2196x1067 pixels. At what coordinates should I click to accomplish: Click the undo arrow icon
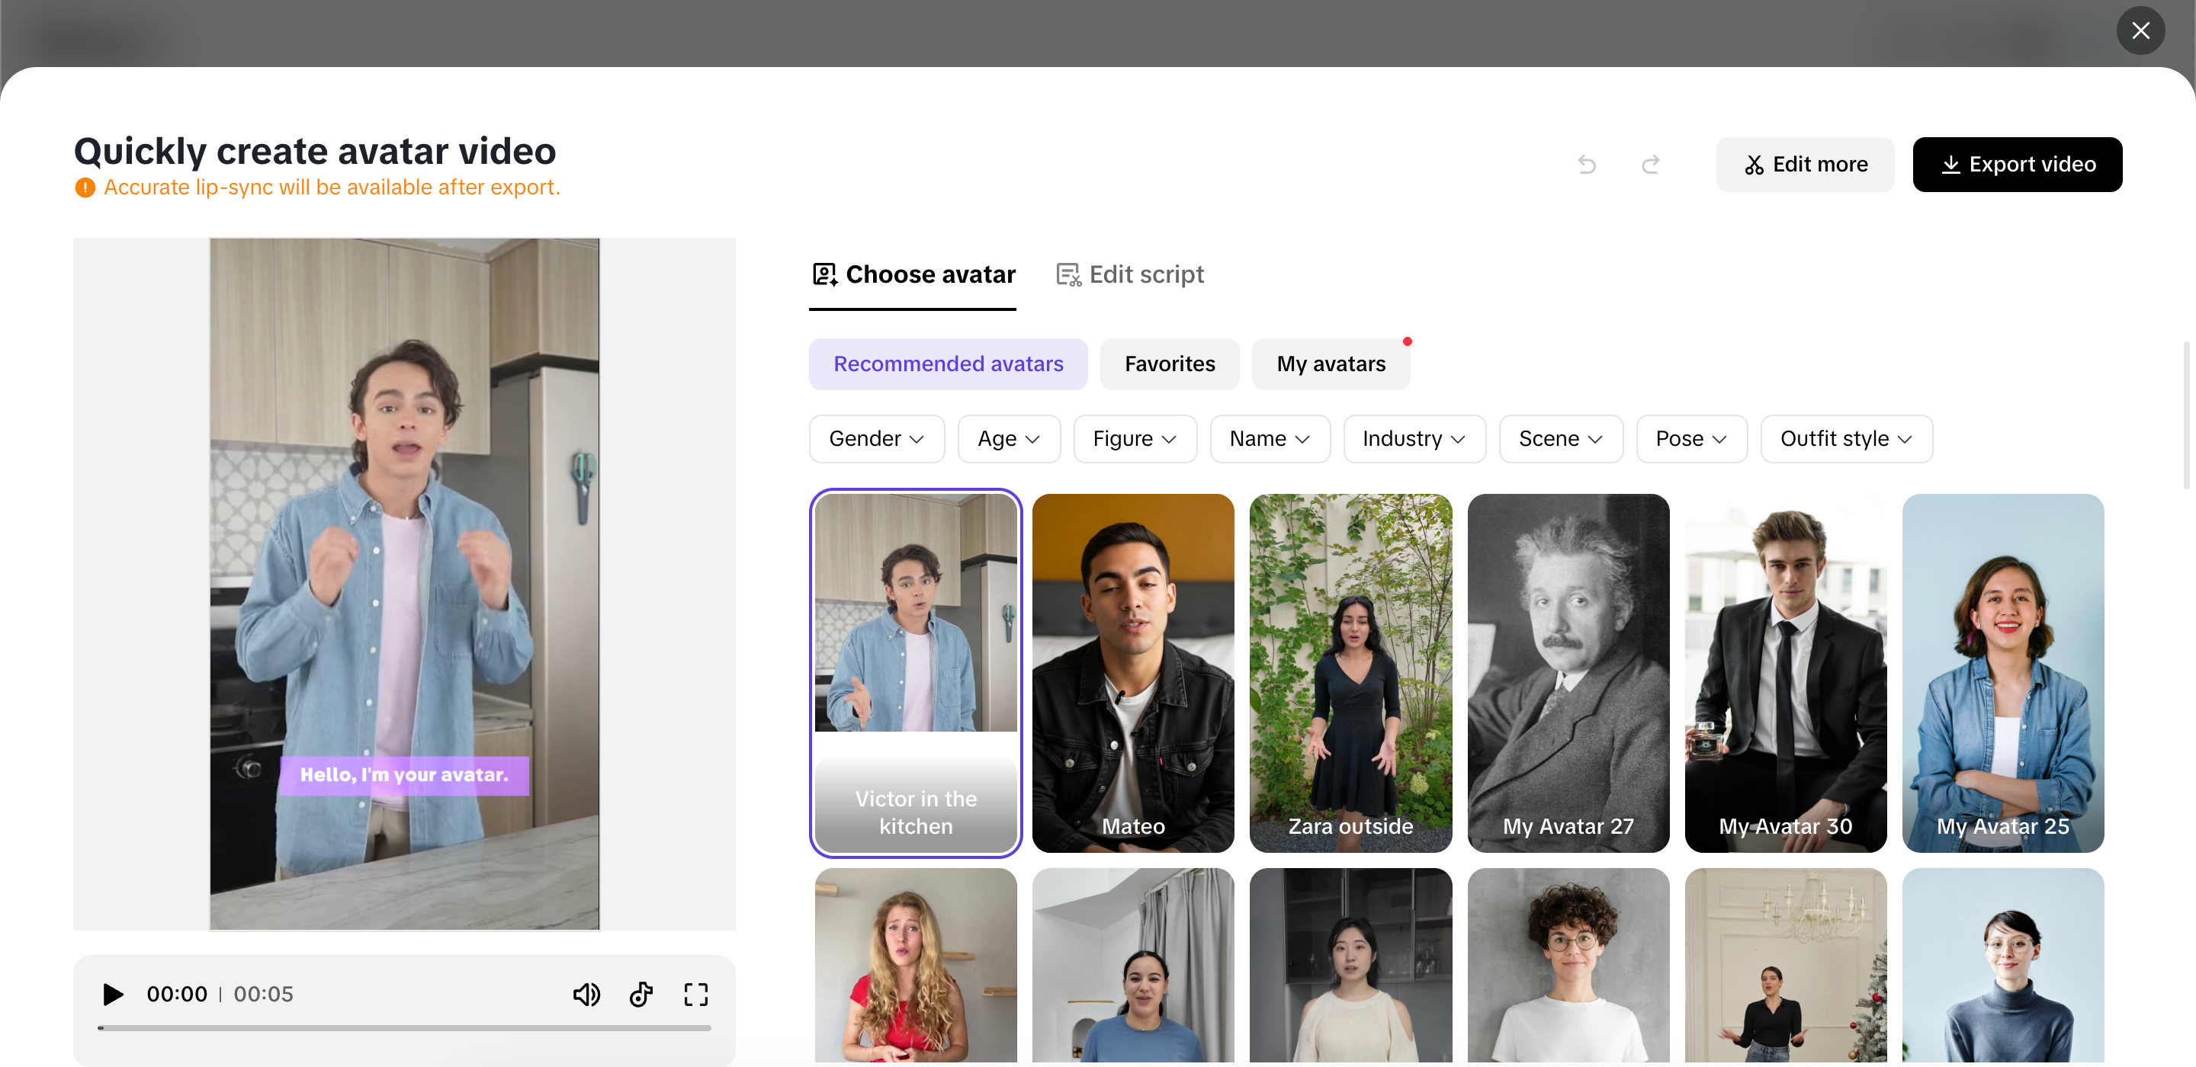(1587, 165)
